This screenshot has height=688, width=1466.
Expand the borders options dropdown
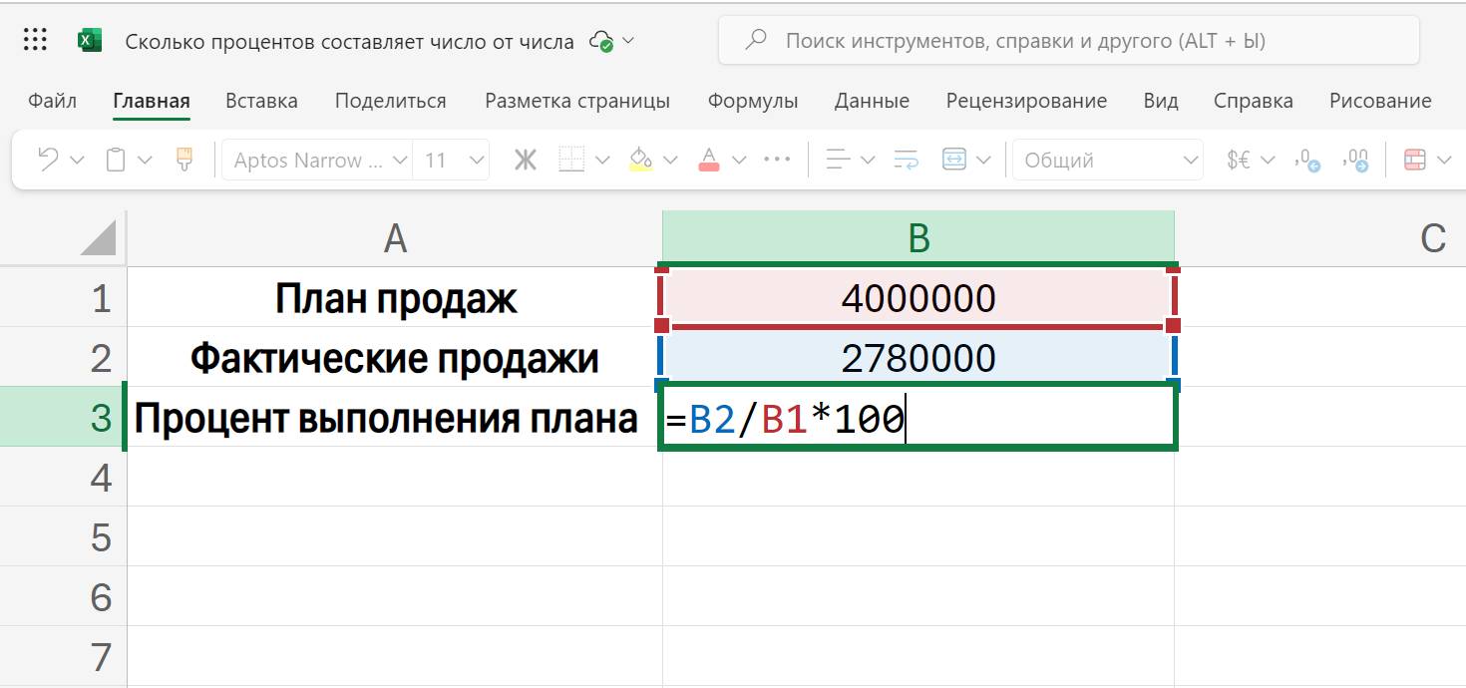point(602,160)
